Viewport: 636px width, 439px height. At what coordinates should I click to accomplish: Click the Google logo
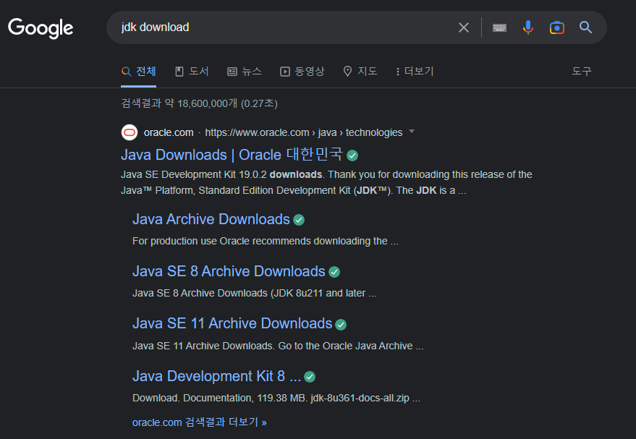tap(41, 28)
